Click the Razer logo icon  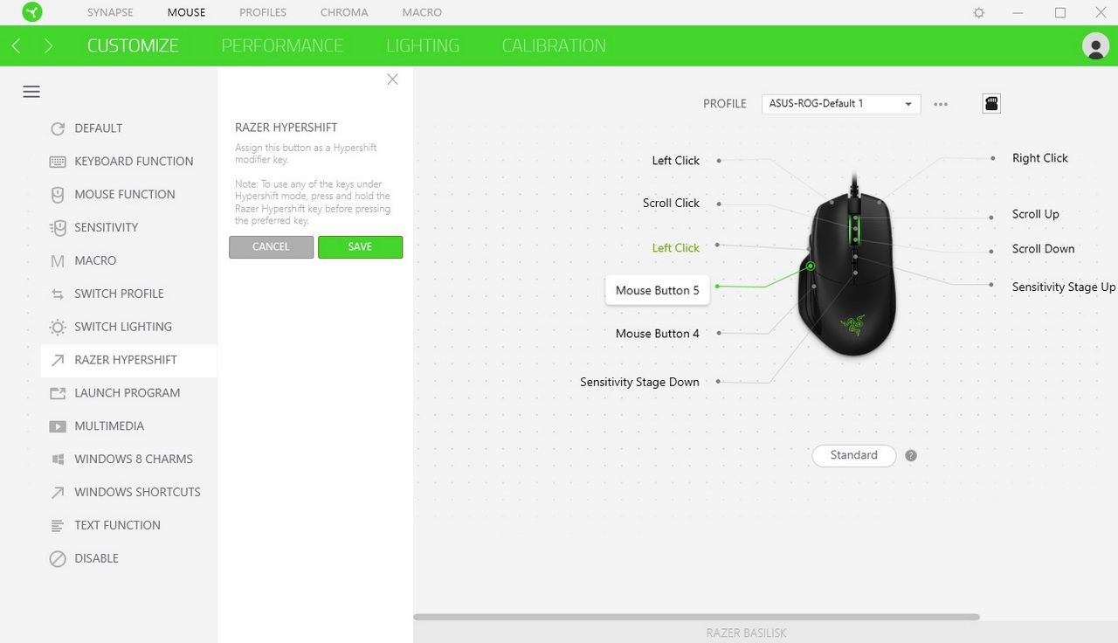point(32,12)
